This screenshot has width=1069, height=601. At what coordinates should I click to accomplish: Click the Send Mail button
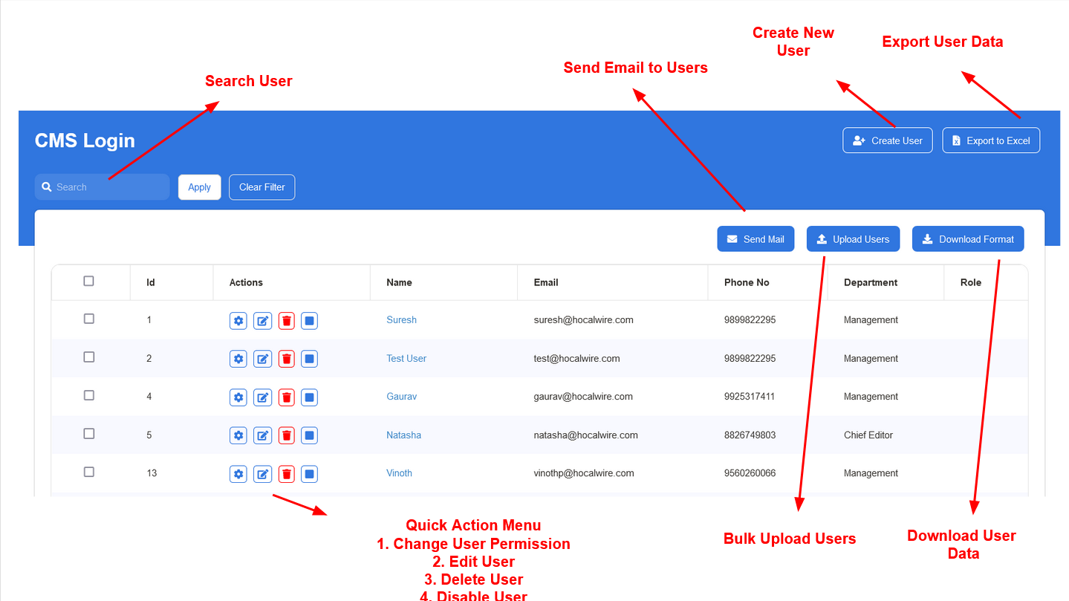756,239
